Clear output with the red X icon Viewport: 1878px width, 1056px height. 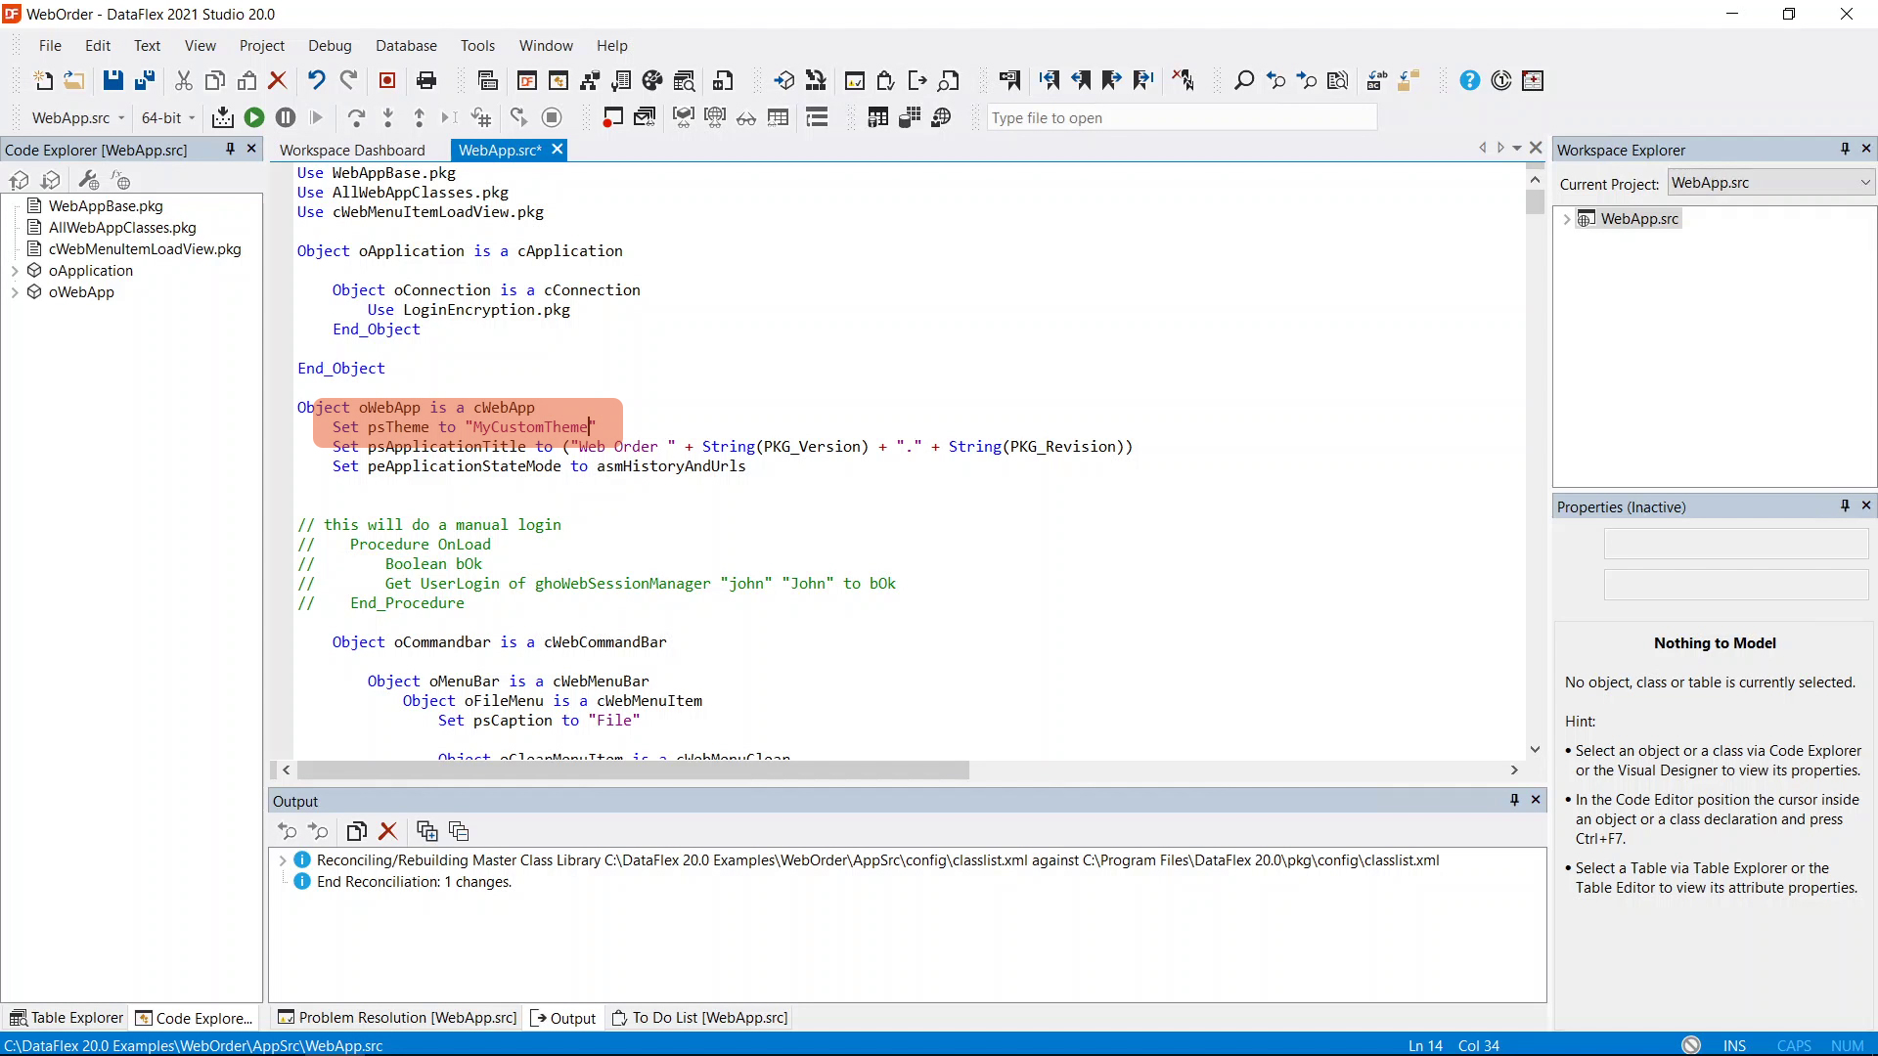(x=388, y=831)
